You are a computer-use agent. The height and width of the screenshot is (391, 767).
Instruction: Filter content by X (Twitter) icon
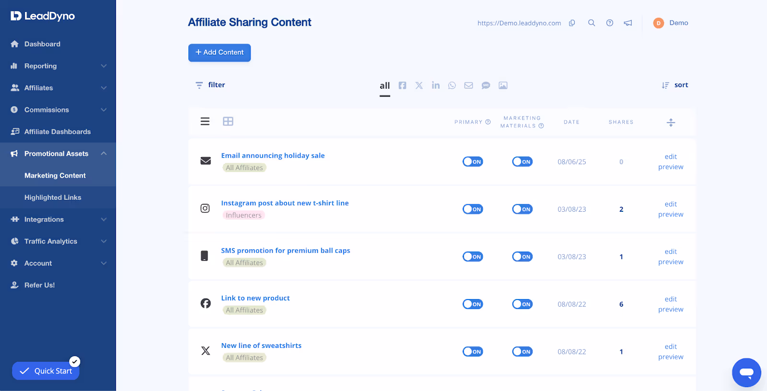pyautogui.click(x=419, y=85)
